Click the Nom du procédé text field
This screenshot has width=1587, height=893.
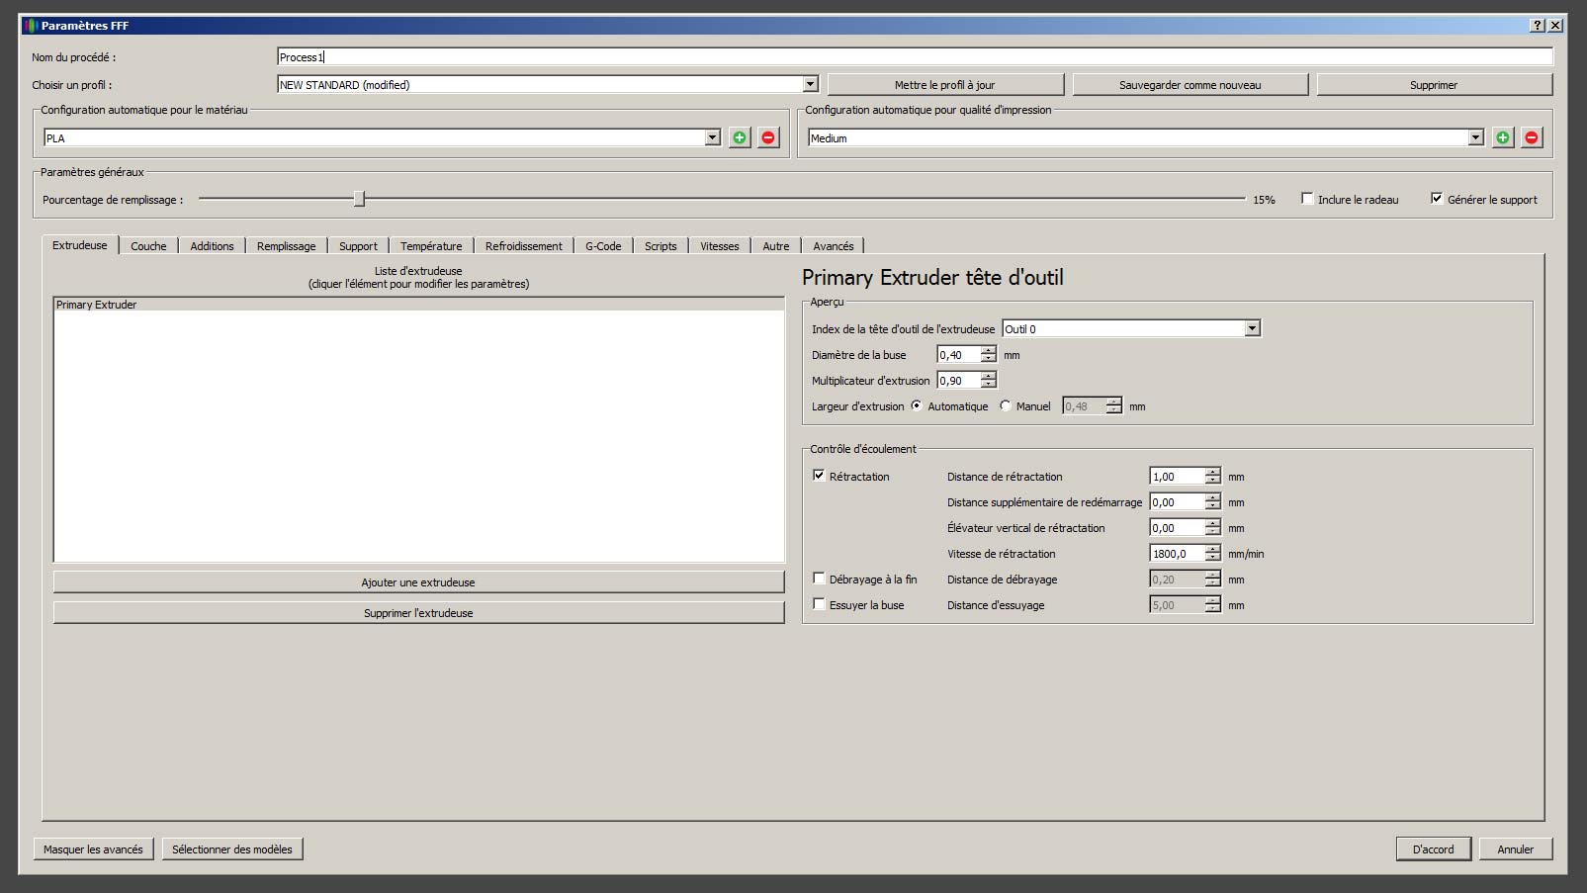(914, 57)
